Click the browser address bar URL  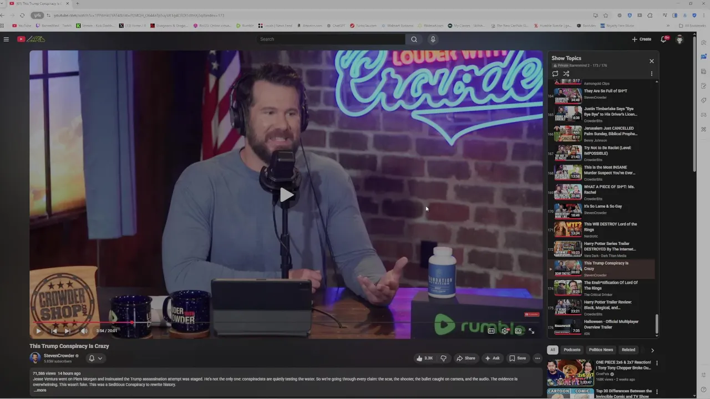[139, 16]
